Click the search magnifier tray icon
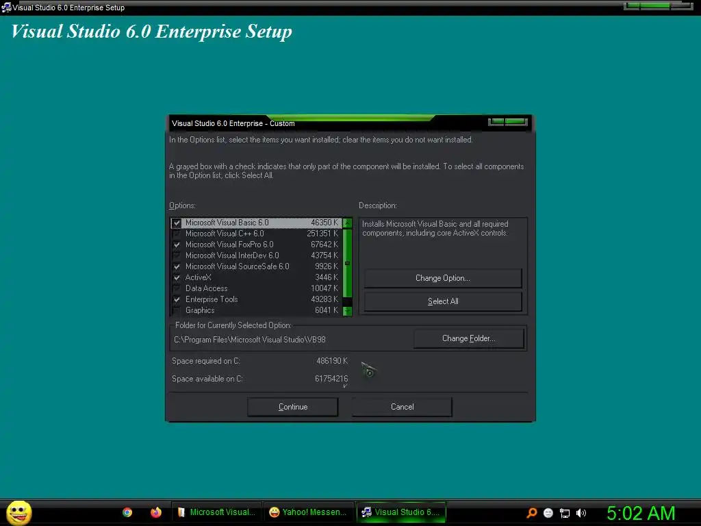 coord(531,512)
